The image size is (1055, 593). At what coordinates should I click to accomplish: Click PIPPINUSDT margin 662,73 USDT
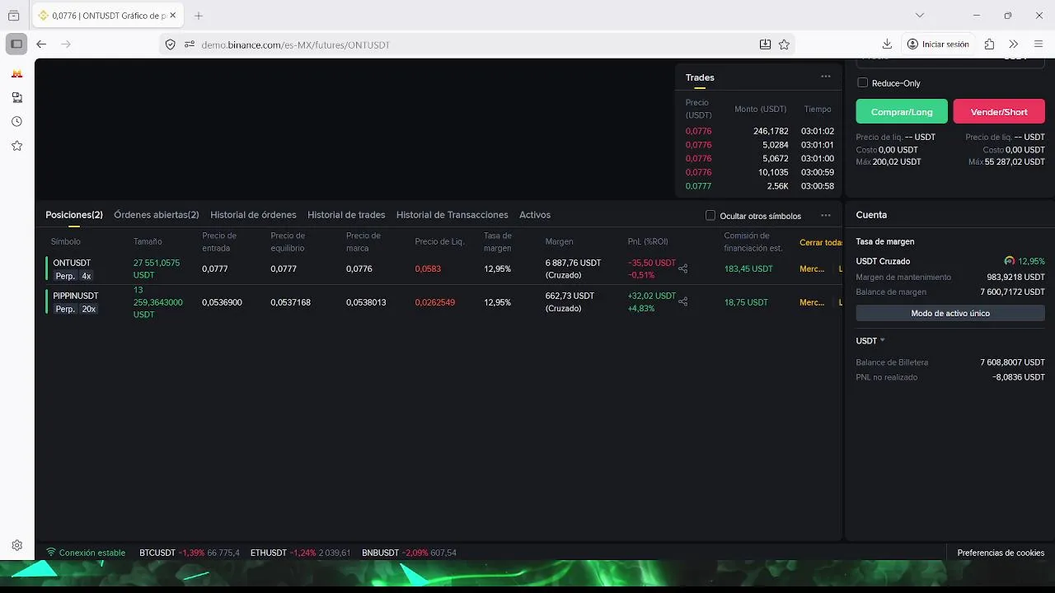coord(570,296)
